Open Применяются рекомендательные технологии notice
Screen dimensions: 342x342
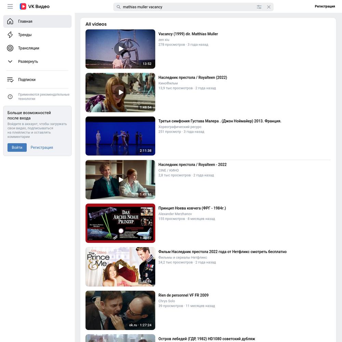44,97
